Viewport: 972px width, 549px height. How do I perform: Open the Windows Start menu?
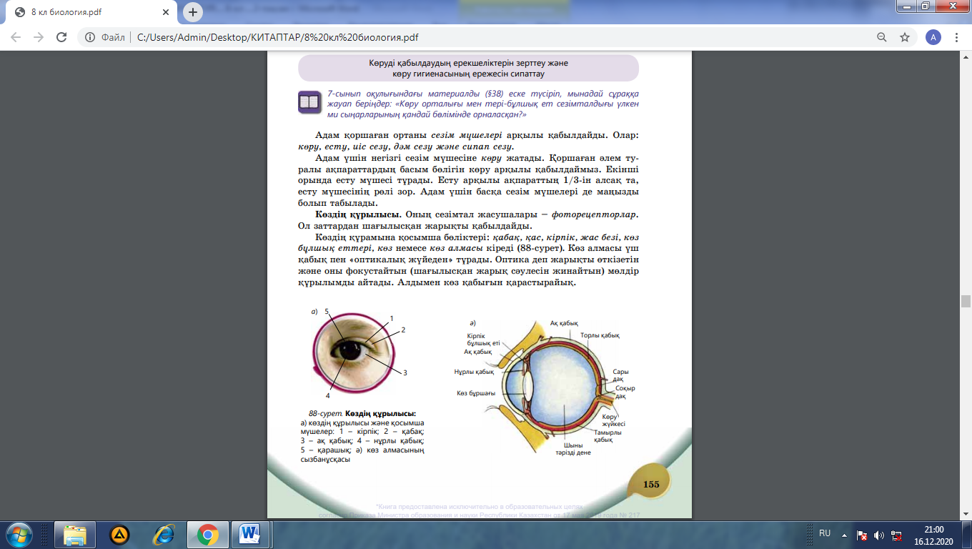(x=18, y=534)
